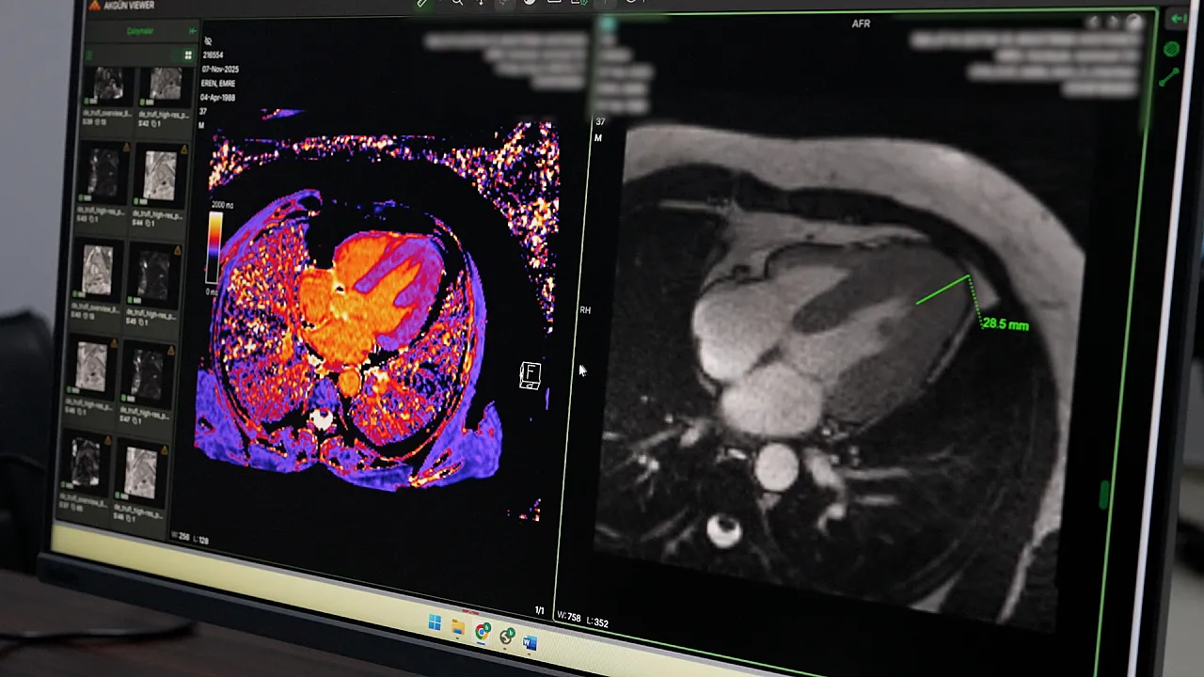This screenshot has width=1204, height=677.
Task: Click the 3D orientation cube icon
Action: (x=530, y=374)
